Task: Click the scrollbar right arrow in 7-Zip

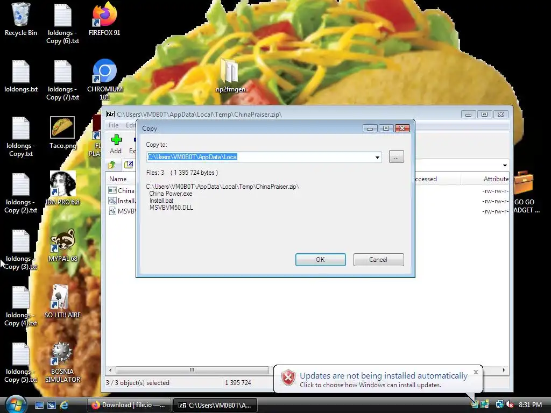Action: pos(504,370)
